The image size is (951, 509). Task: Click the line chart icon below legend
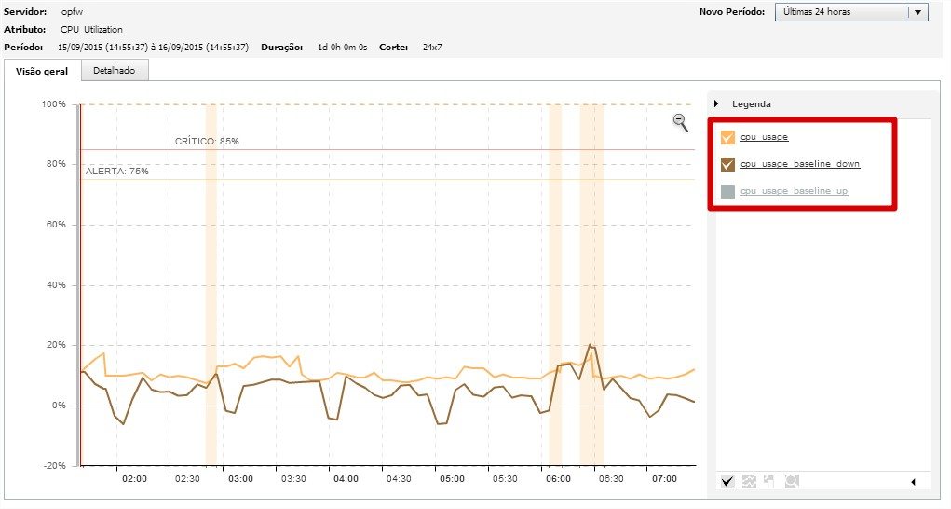click(x=748, y=481)
